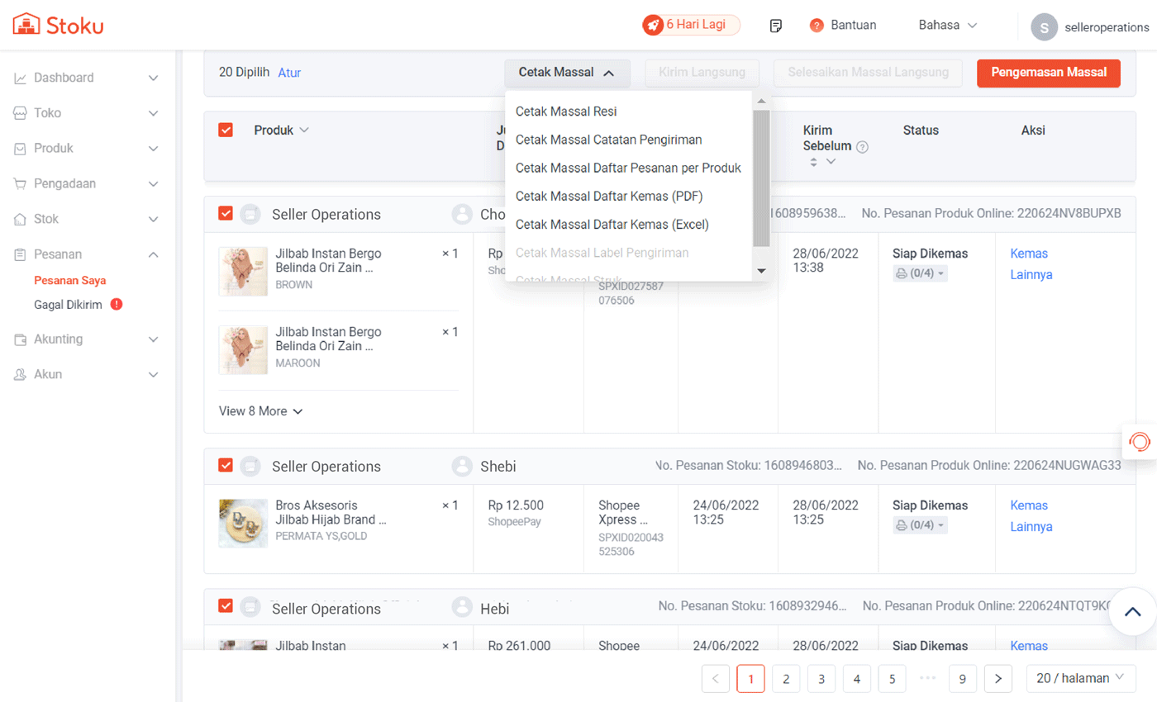This screenshot has height=702, width=1157.
Task: Click the rocket trial countdown badge
Action: pos(691,25)
